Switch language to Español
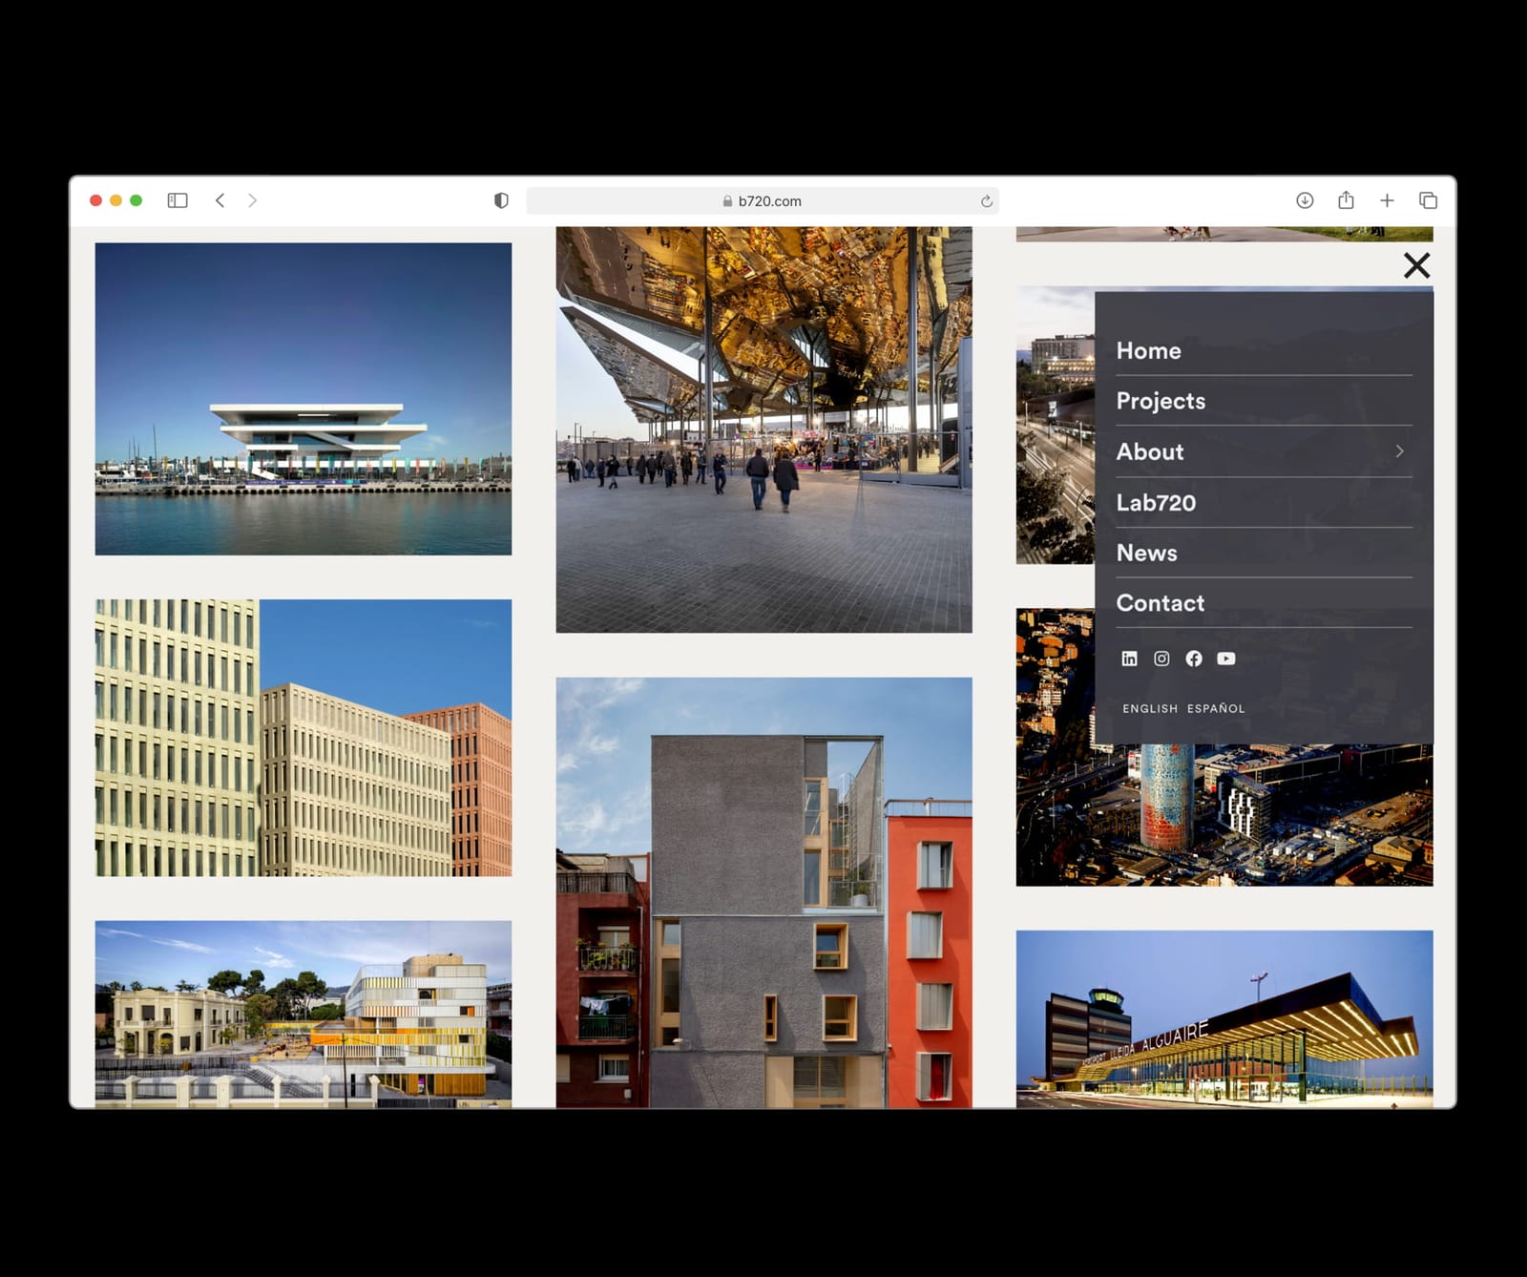Screen dimensions: 1527x1277 pyautogui.click(x=1216, y=708)
